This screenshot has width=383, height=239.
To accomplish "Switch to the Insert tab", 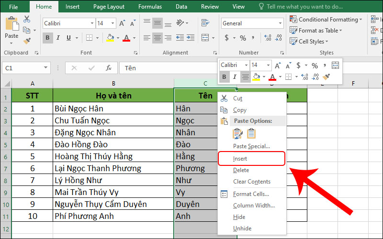I will pos(72,7).
